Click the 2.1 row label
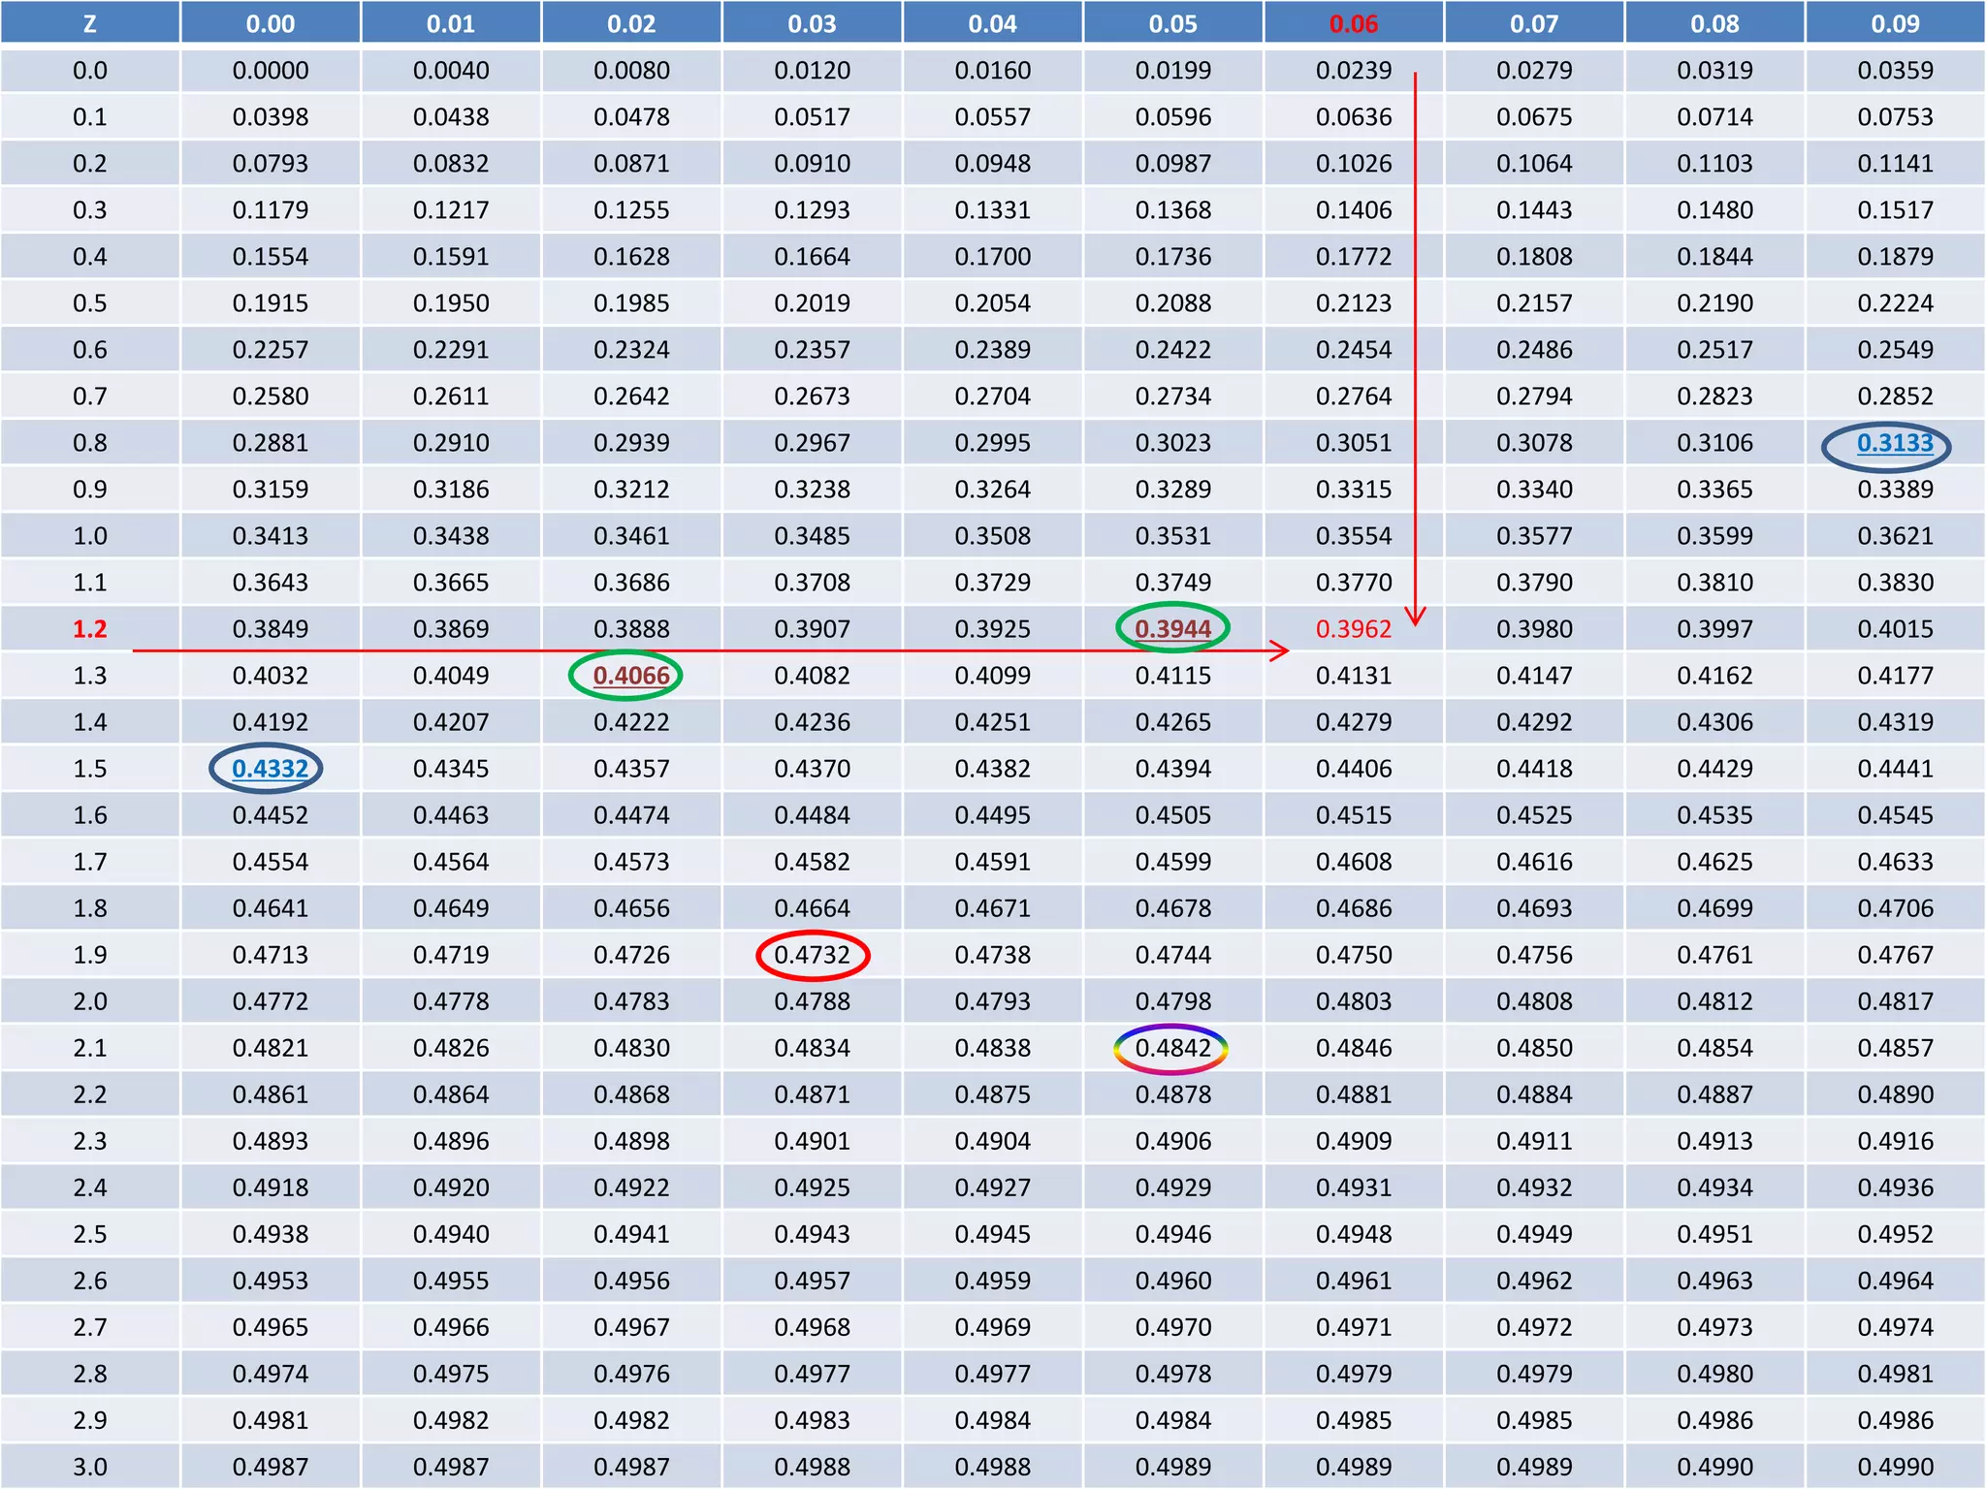The height and width of the screenshot is (1489, 1986). [89, 1048]
